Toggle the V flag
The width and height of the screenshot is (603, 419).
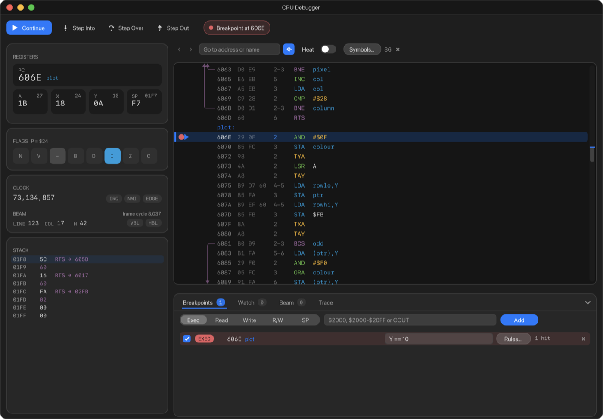pyautogui.click(x=39, y=156)
